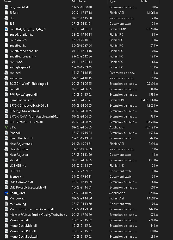173x240 pixels.
Task: Click the Menyoo.asi file icon
Action: click(x=6, y=198)
